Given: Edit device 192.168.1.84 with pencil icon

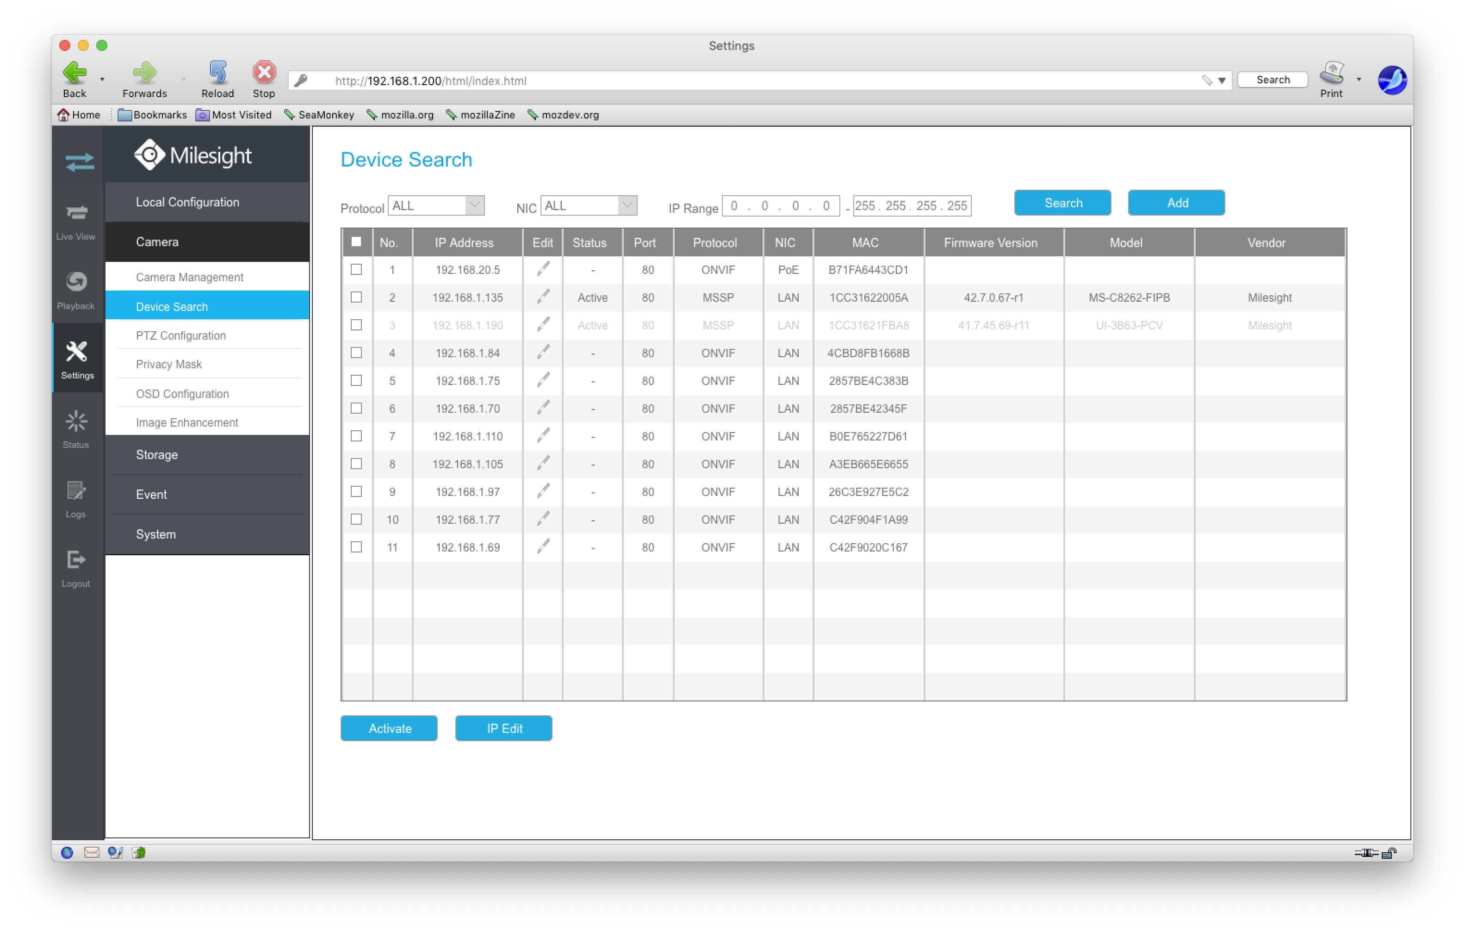Looking at the screenshot, I should coord(543,352).
